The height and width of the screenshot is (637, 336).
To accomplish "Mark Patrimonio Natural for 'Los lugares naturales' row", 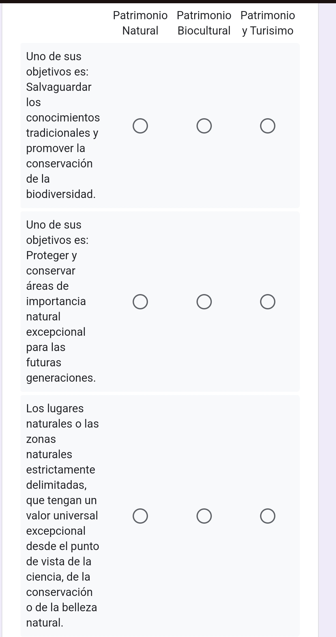I will tap(140, 516).
